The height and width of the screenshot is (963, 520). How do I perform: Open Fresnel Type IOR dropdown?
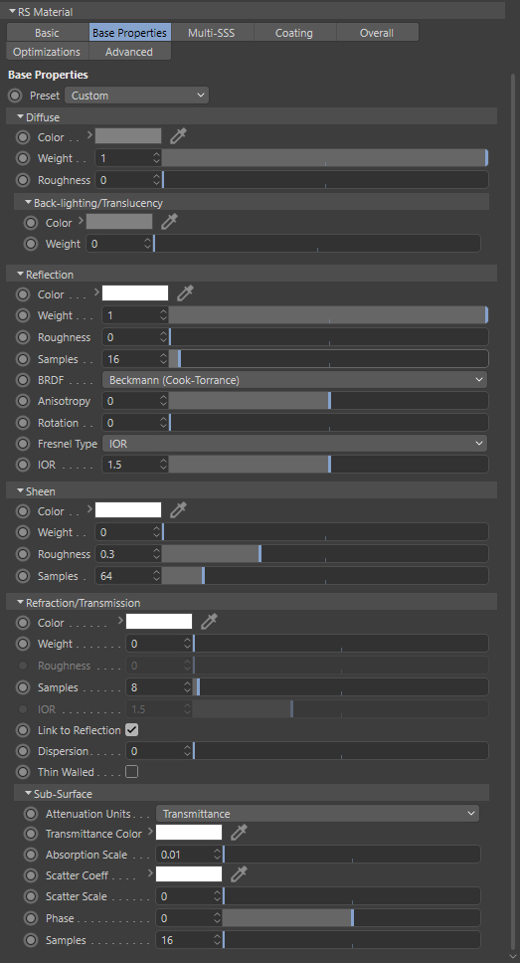294,443
